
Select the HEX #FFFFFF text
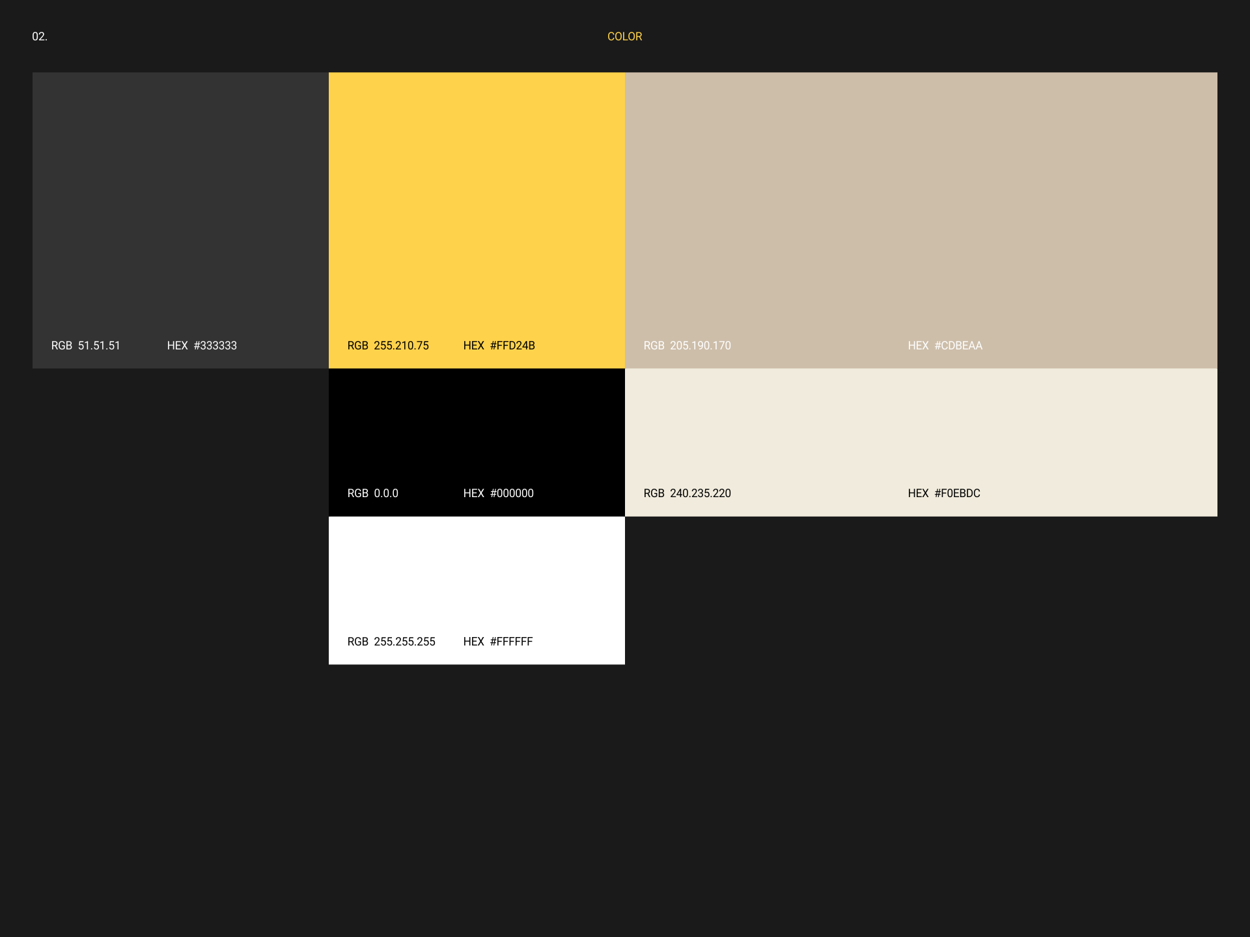pos(497,642)
